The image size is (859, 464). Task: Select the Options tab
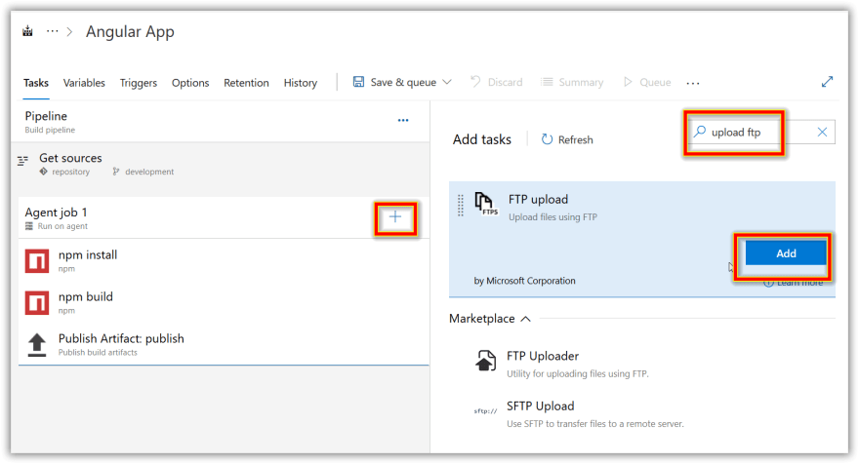coord(190,83)
